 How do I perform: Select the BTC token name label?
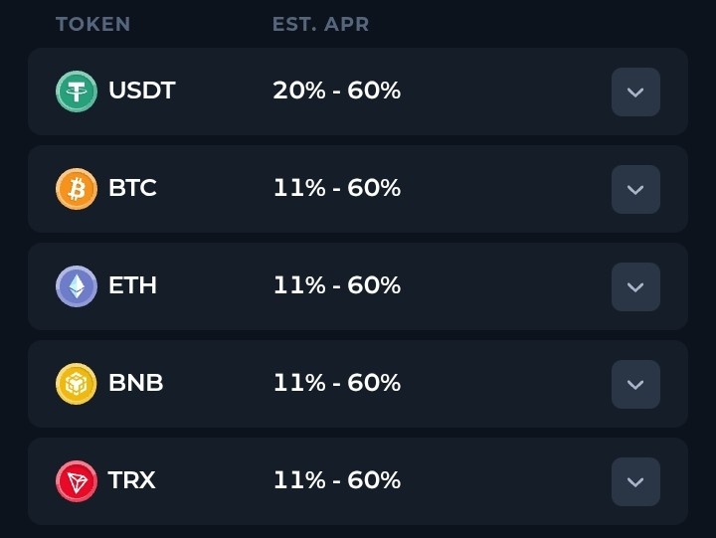tap(132, 189)
